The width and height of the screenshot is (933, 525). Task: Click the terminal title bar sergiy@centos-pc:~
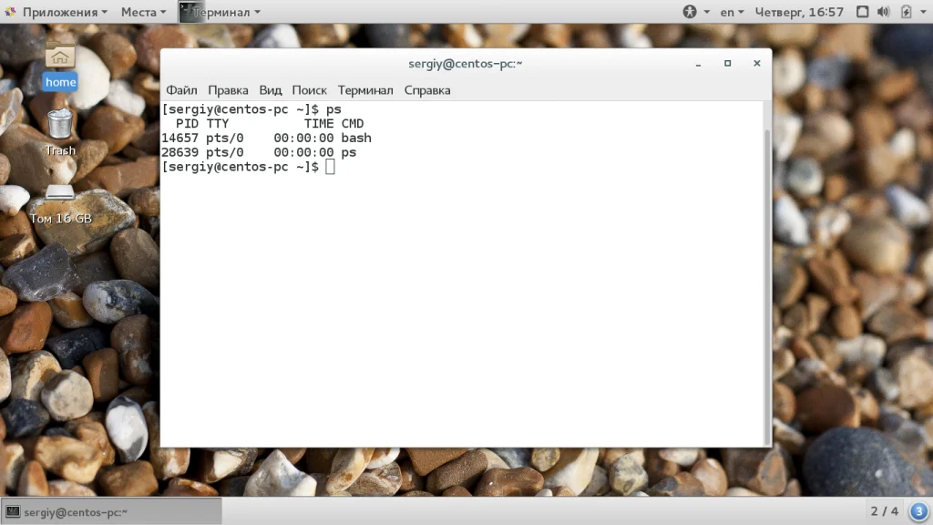pyautogui.click(x=466, y=63)
